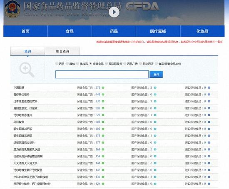Switch to the 组合查询 tab
Screen dimensions: 229x189
tap(62, 51)
